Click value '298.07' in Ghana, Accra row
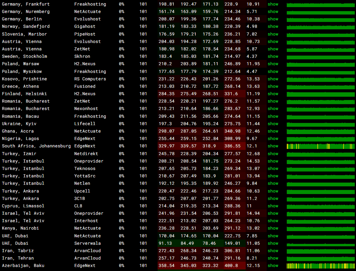Image resolution: width=356 pixels, height=271 pixels. click(167, 131)
